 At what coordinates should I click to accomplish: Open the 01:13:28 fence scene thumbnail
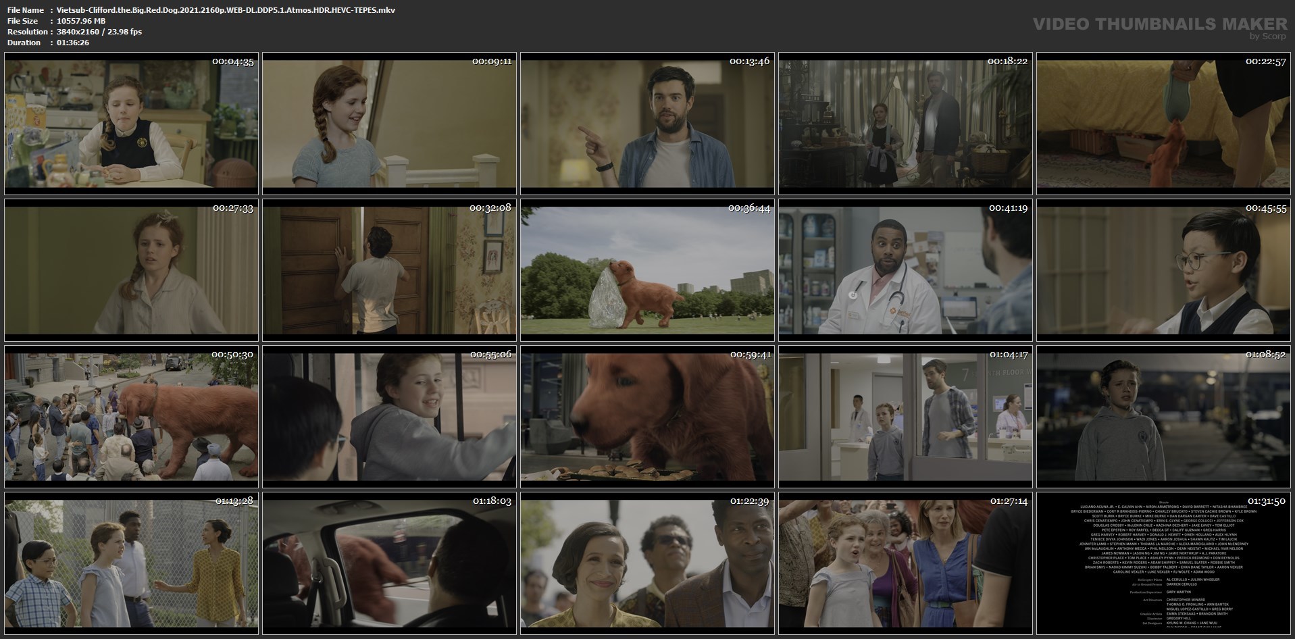[131, 563]
